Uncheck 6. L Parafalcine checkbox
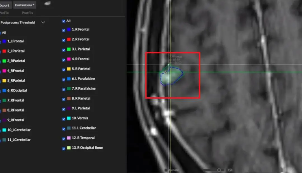The height and width of the screenshot is (173, 302). [64, 80]
